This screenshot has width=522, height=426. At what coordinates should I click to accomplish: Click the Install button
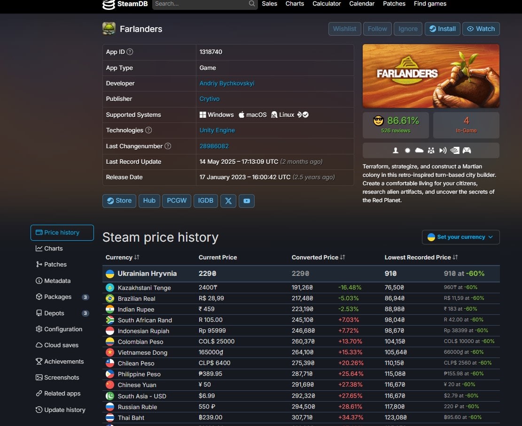click(443, 29)
